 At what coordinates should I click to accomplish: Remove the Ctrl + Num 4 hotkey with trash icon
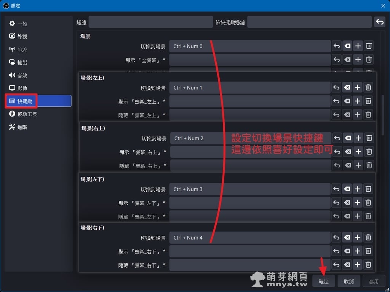[x=368, y=238]
